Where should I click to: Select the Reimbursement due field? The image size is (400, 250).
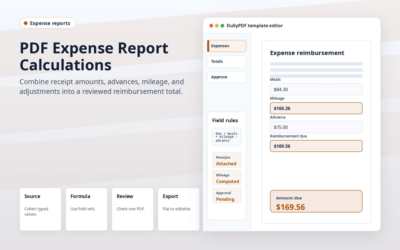[316, 146]
